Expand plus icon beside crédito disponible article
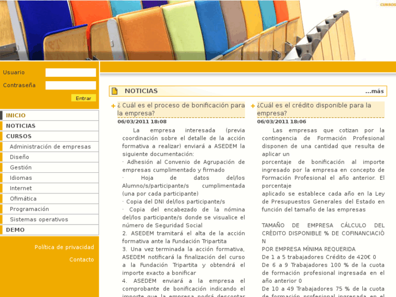The image size is (396, 297). 253,106
